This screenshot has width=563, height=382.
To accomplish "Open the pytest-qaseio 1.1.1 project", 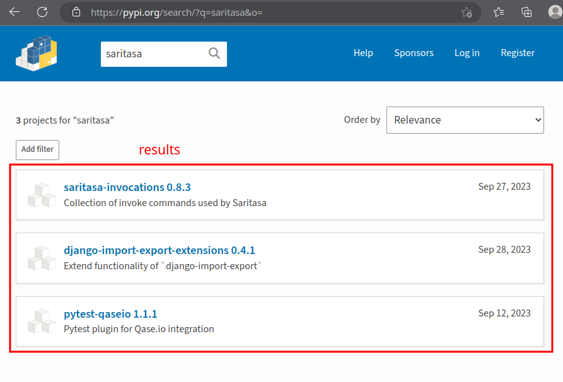I will [110, 314].
